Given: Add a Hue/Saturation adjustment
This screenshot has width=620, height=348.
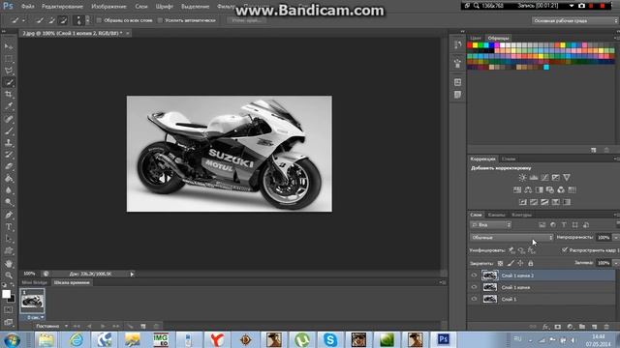Looking at the screenshot, I should pyautogui.click(x=517, y=189).
